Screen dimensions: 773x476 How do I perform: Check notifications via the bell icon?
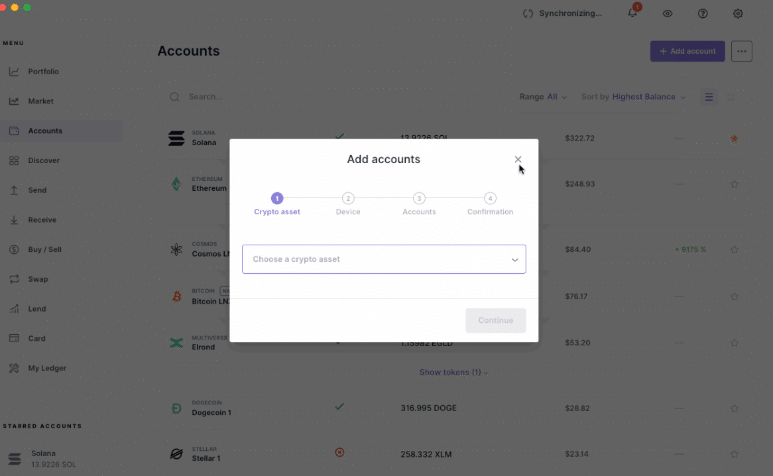coord(632,13)
